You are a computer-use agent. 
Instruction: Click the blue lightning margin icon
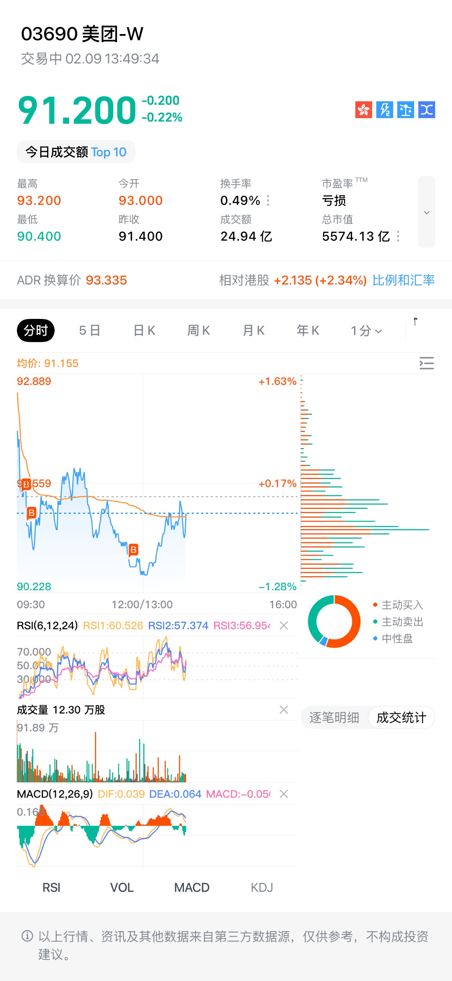(385, 110)
